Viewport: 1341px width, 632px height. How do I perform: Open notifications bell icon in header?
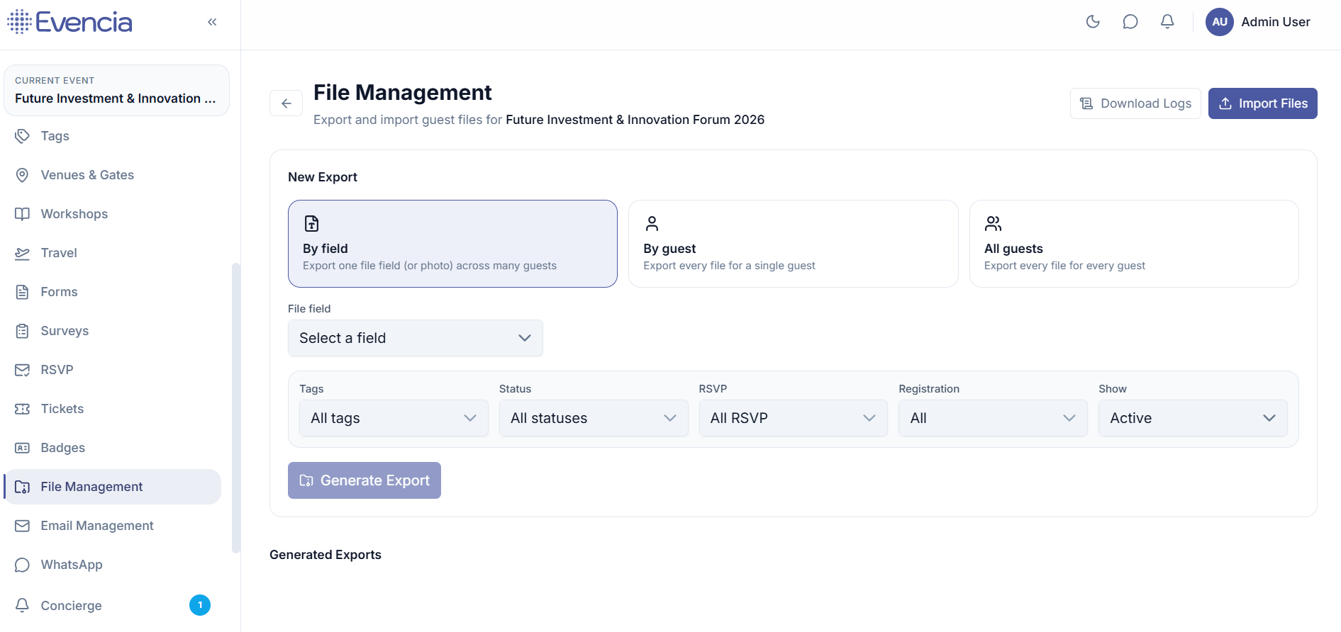[1167, 22]
